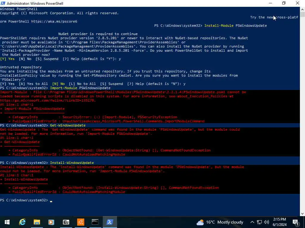Open the media player taskbar icon
The width and height of the screenshot is (305, 228).
(x=51, y=222)
